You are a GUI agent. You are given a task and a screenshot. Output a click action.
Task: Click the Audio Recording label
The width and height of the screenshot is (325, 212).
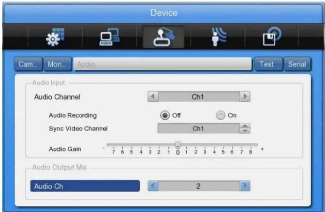[73, 115]
